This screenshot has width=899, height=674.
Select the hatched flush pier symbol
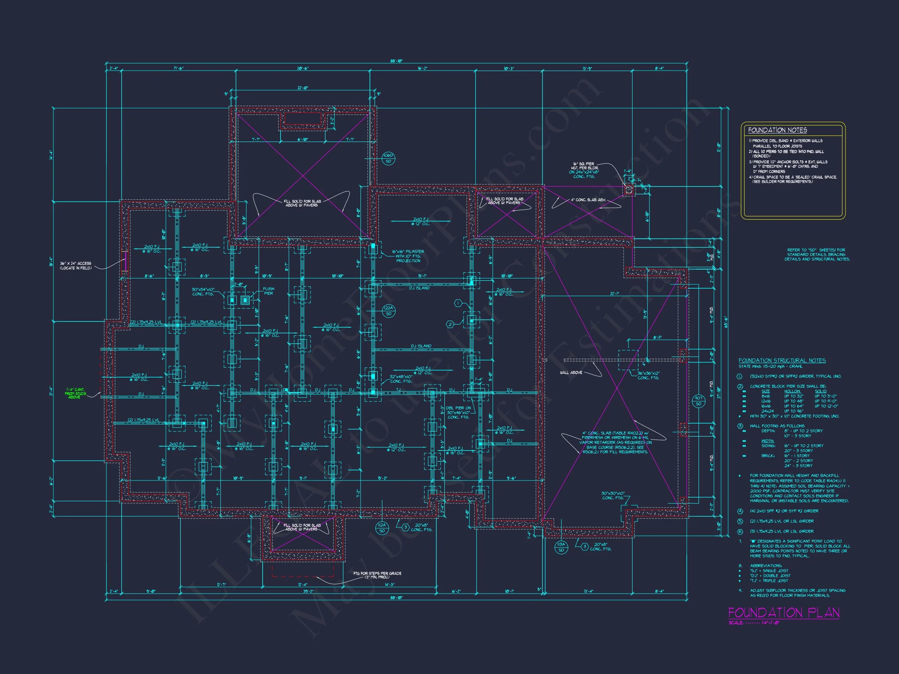(245, 300)
